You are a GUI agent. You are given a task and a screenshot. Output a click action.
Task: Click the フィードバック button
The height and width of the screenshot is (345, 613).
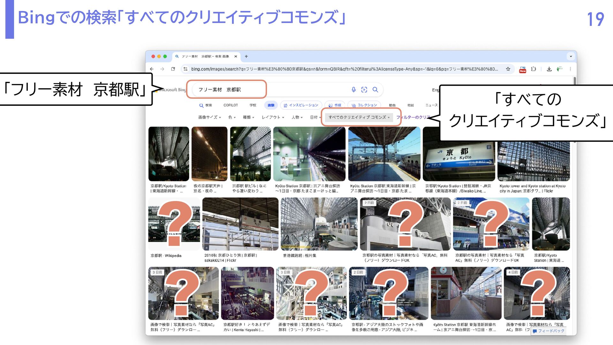pyautogui.click(x=549, y=331)
